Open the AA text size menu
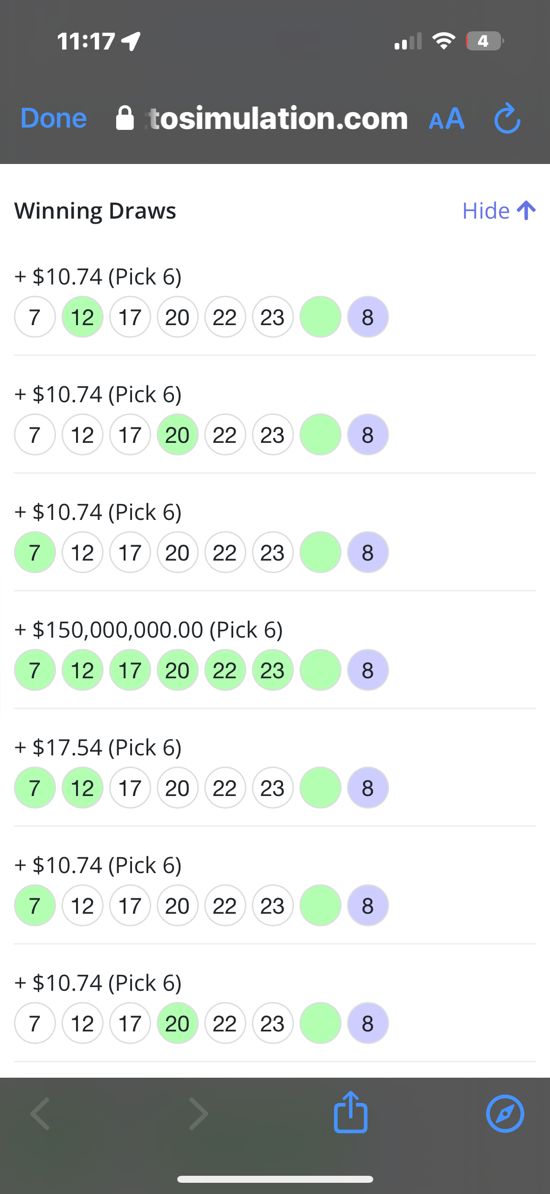 [x=446, y=119]
